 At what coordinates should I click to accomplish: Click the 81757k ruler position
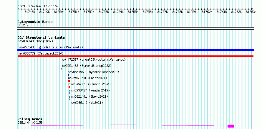tap(163, 12)
